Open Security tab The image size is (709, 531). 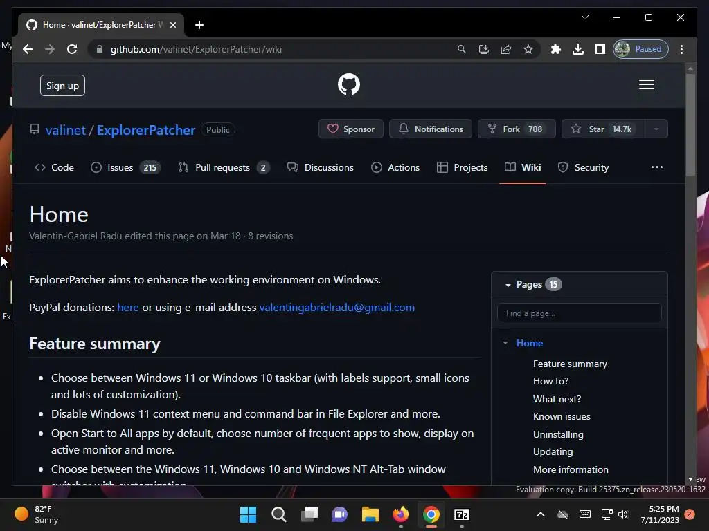click(583, 167)
